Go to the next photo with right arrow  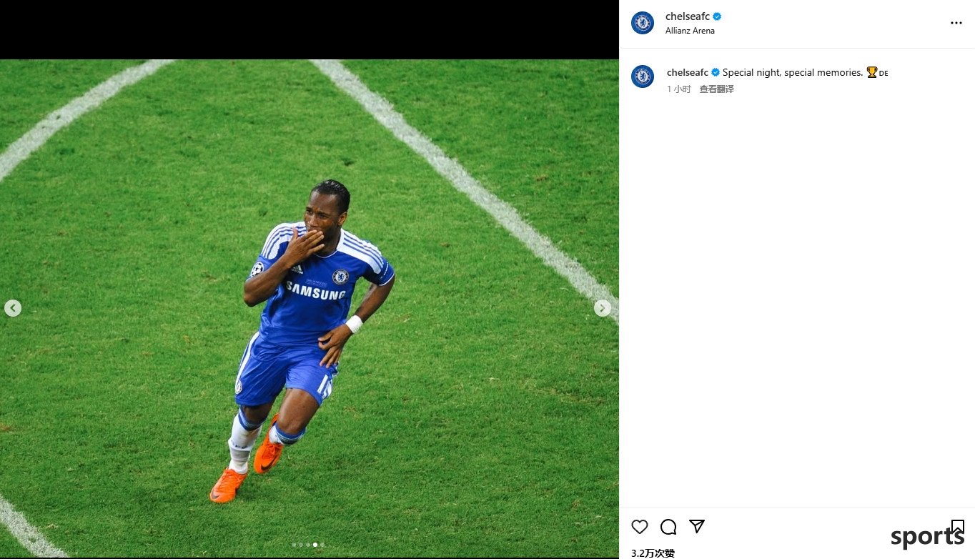coord(603,308)
